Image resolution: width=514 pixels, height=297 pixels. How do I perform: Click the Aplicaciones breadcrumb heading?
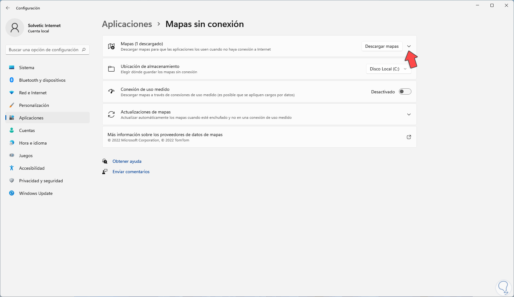[127, 24]
